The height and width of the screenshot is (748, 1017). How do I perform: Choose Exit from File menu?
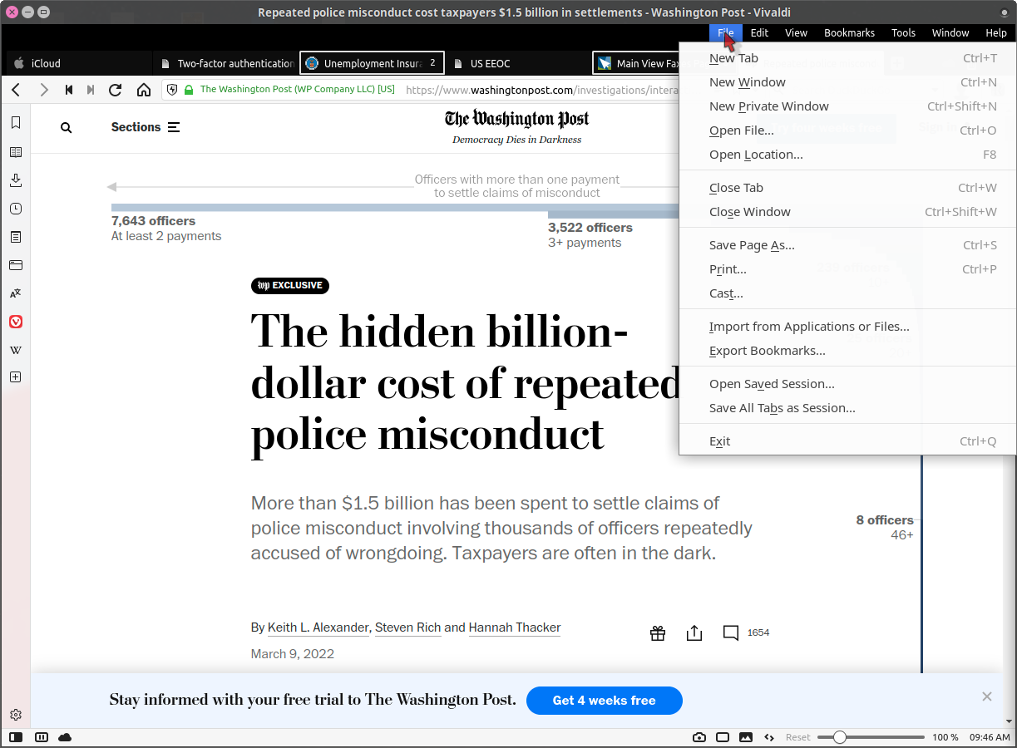pyautogui.click(x=847, y=441)
